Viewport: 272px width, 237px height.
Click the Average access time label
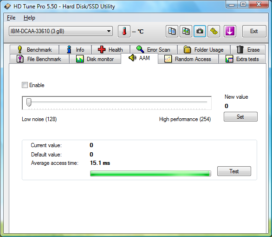click(55, 163)
